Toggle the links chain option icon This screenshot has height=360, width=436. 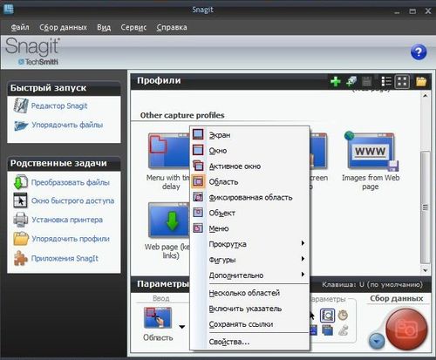tap(344, 330)
